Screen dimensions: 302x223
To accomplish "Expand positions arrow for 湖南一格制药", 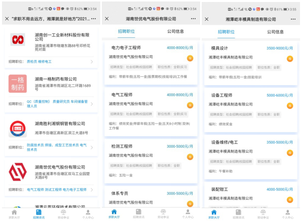I will click(91, 104).
